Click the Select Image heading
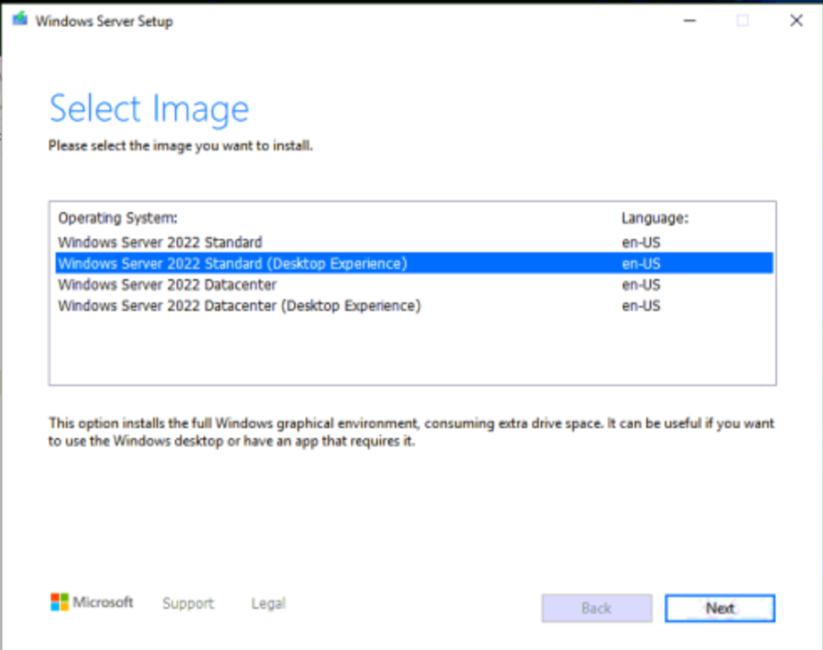 [x=148, y=108]
